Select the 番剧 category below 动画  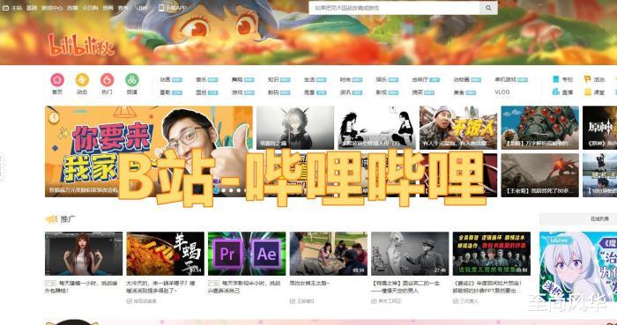165,92
